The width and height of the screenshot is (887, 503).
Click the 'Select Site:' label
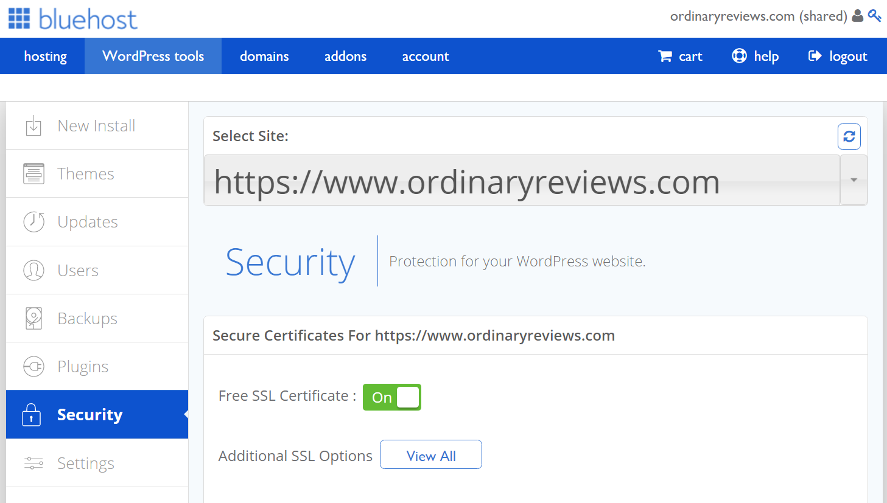[250, 136]
